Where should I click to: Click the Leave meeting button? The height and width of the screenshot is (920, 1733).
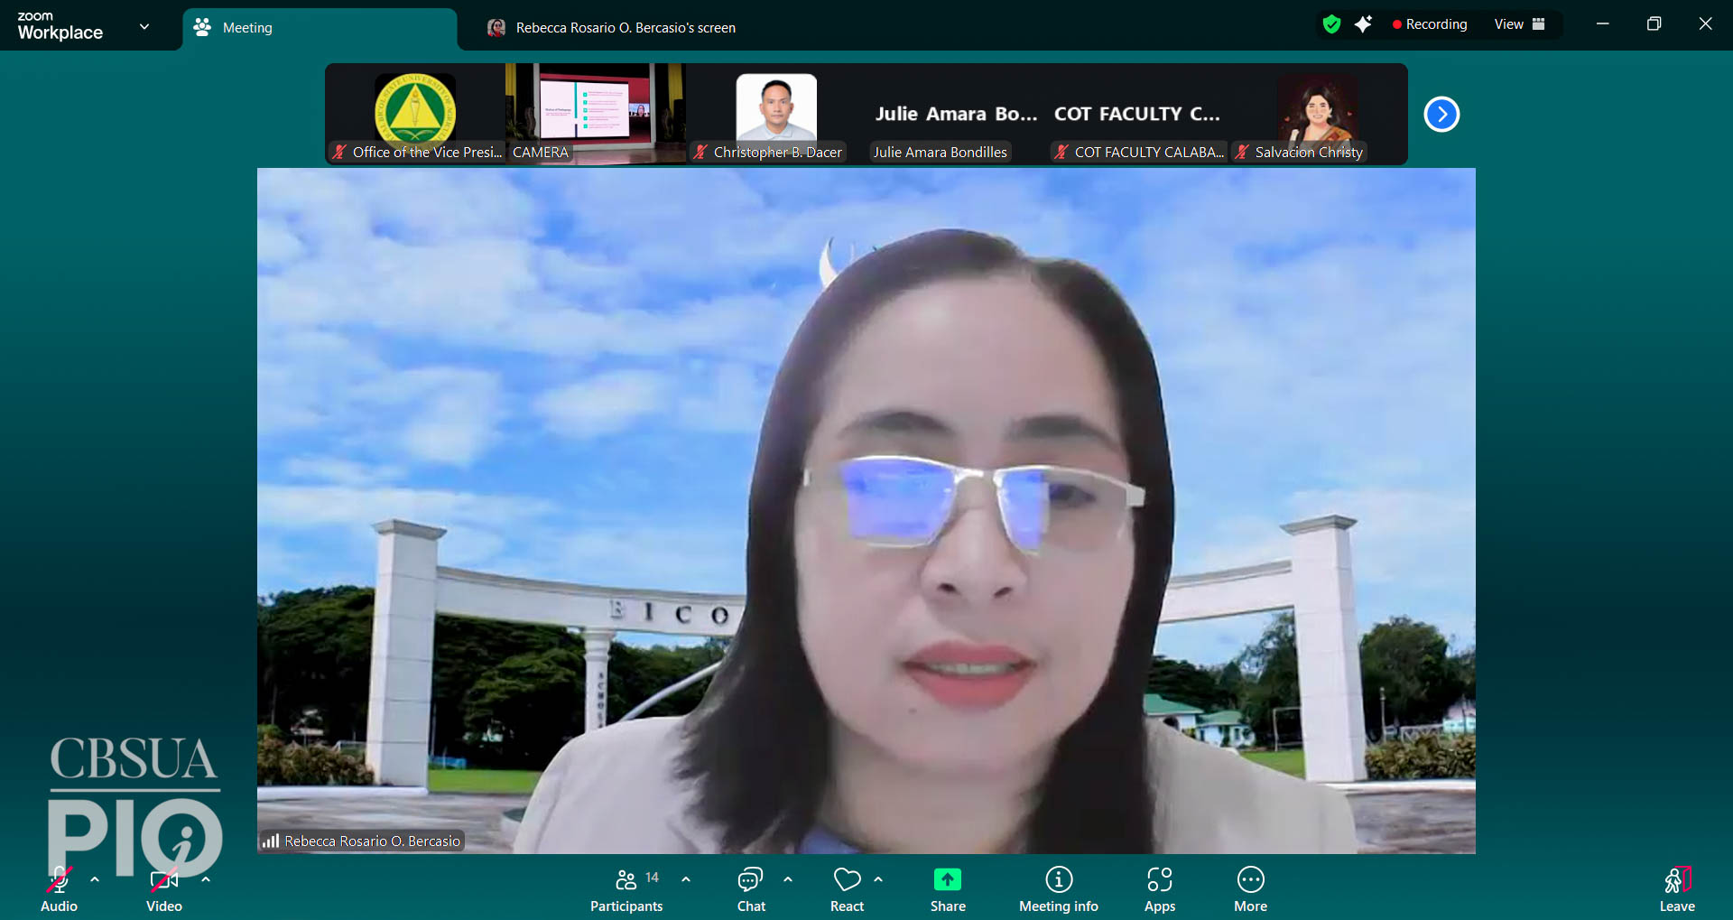tap(1676, 889)
